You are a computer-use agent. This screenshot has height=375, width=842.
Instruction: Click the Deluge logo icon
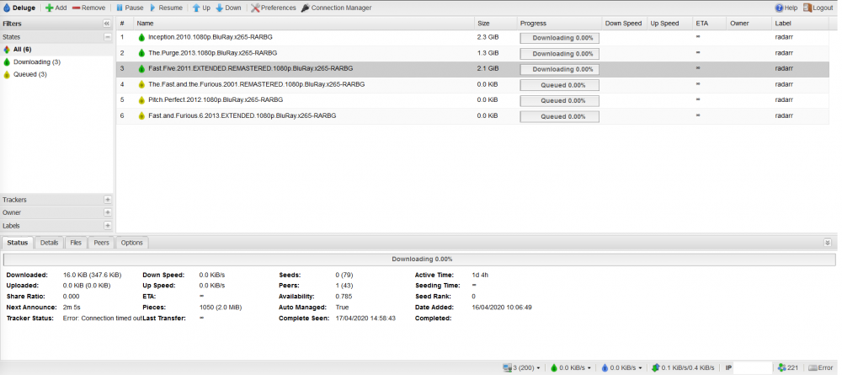coord(7,8)
